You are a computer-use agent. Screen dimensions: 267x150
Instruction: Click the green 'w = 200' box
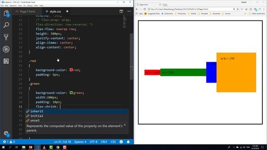tap(183, 72)
